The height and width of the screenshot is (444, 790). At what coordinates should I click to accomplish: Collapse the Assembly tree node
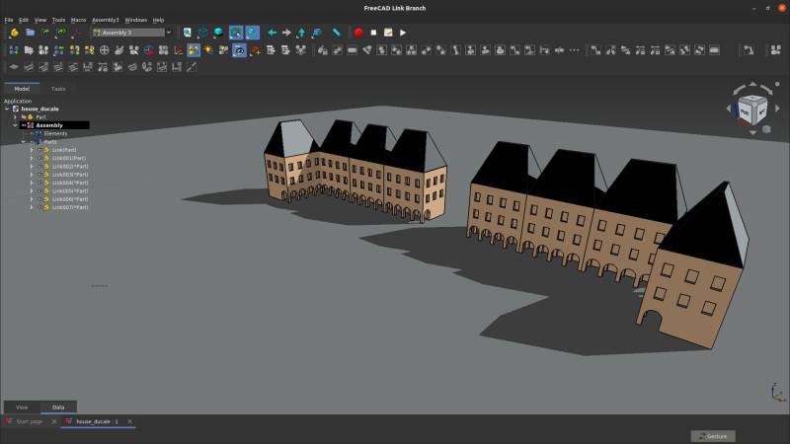pos(15,125)
